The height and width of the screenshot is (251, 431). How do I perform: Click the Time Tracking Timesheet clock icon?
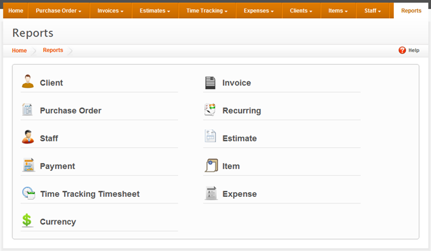29,193
